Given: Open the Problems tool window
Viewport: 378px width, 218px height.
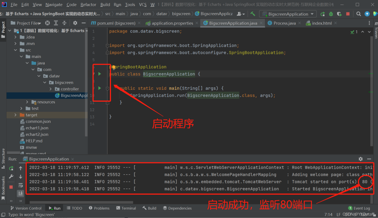Looking at the screenshot, I should [x=99, y=208].
